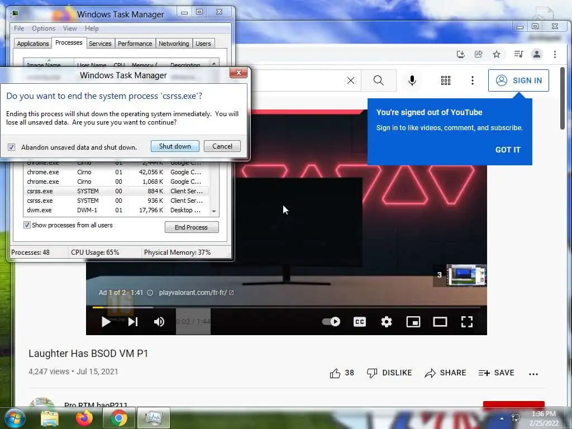
Task: Click network icon in system tray
Action: coord(516,418)
